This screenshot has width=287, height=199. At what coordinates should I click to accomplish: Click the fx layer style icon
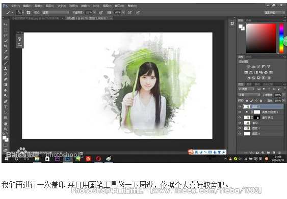point(252,153)
